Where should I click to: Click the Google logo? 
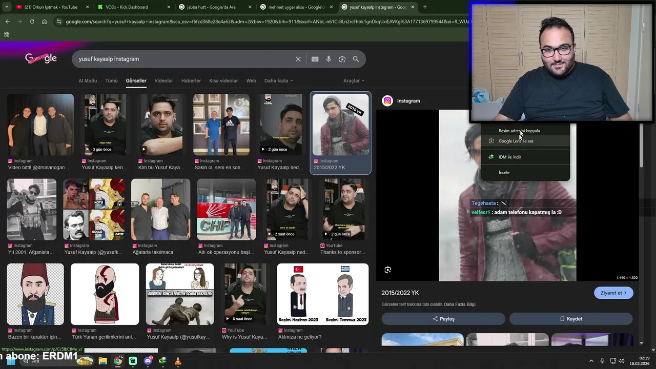click(41, 58)
